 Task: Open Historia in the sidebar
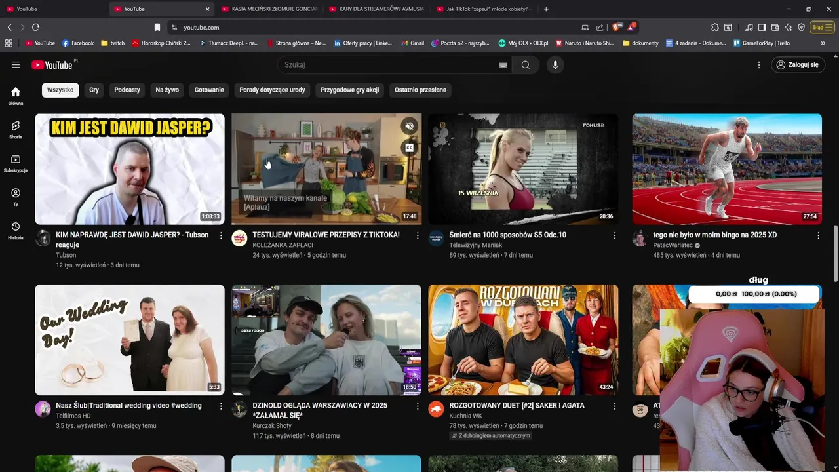pyautogui.click(x=16, y=230)
